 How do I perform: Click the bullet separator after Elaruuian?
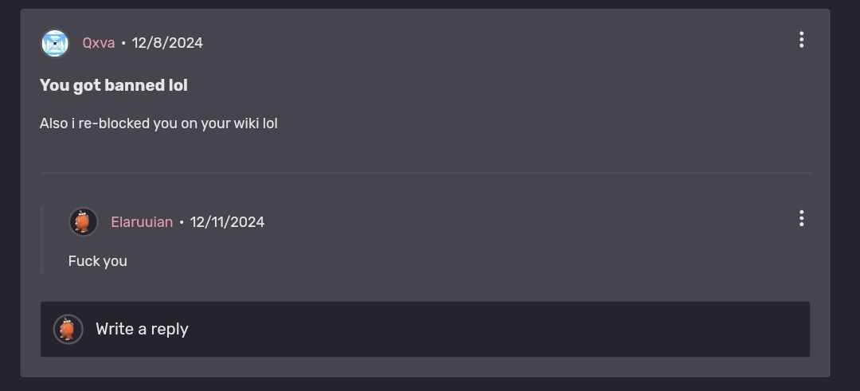click(x=182, y=223)
